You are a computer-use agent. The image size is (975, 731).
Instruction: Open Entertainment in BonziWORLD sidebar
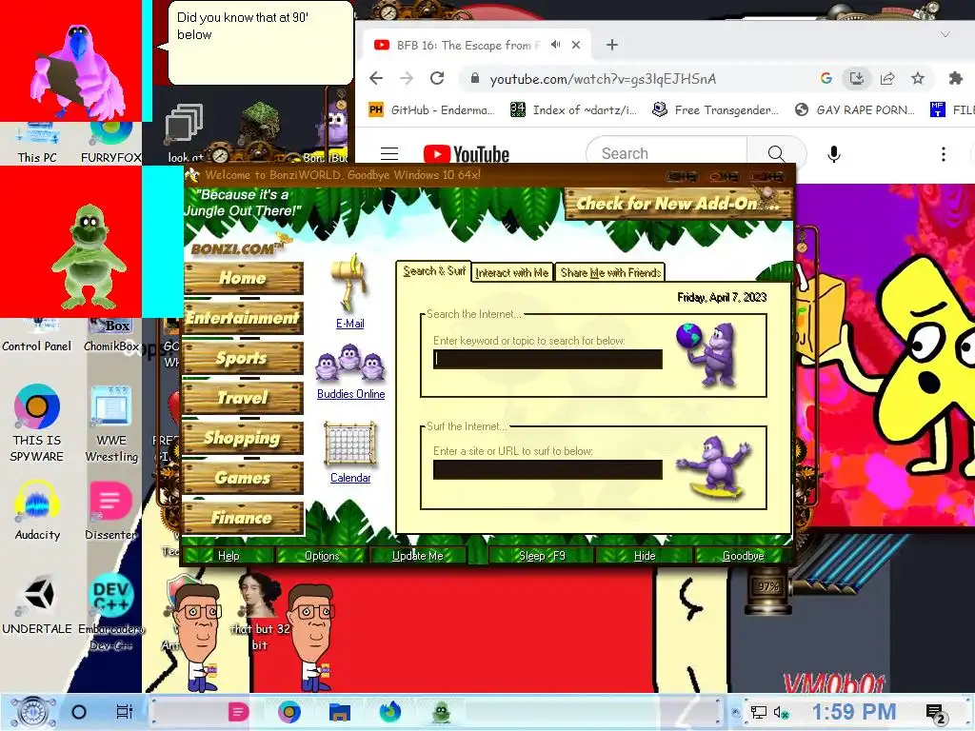[243, 318]
